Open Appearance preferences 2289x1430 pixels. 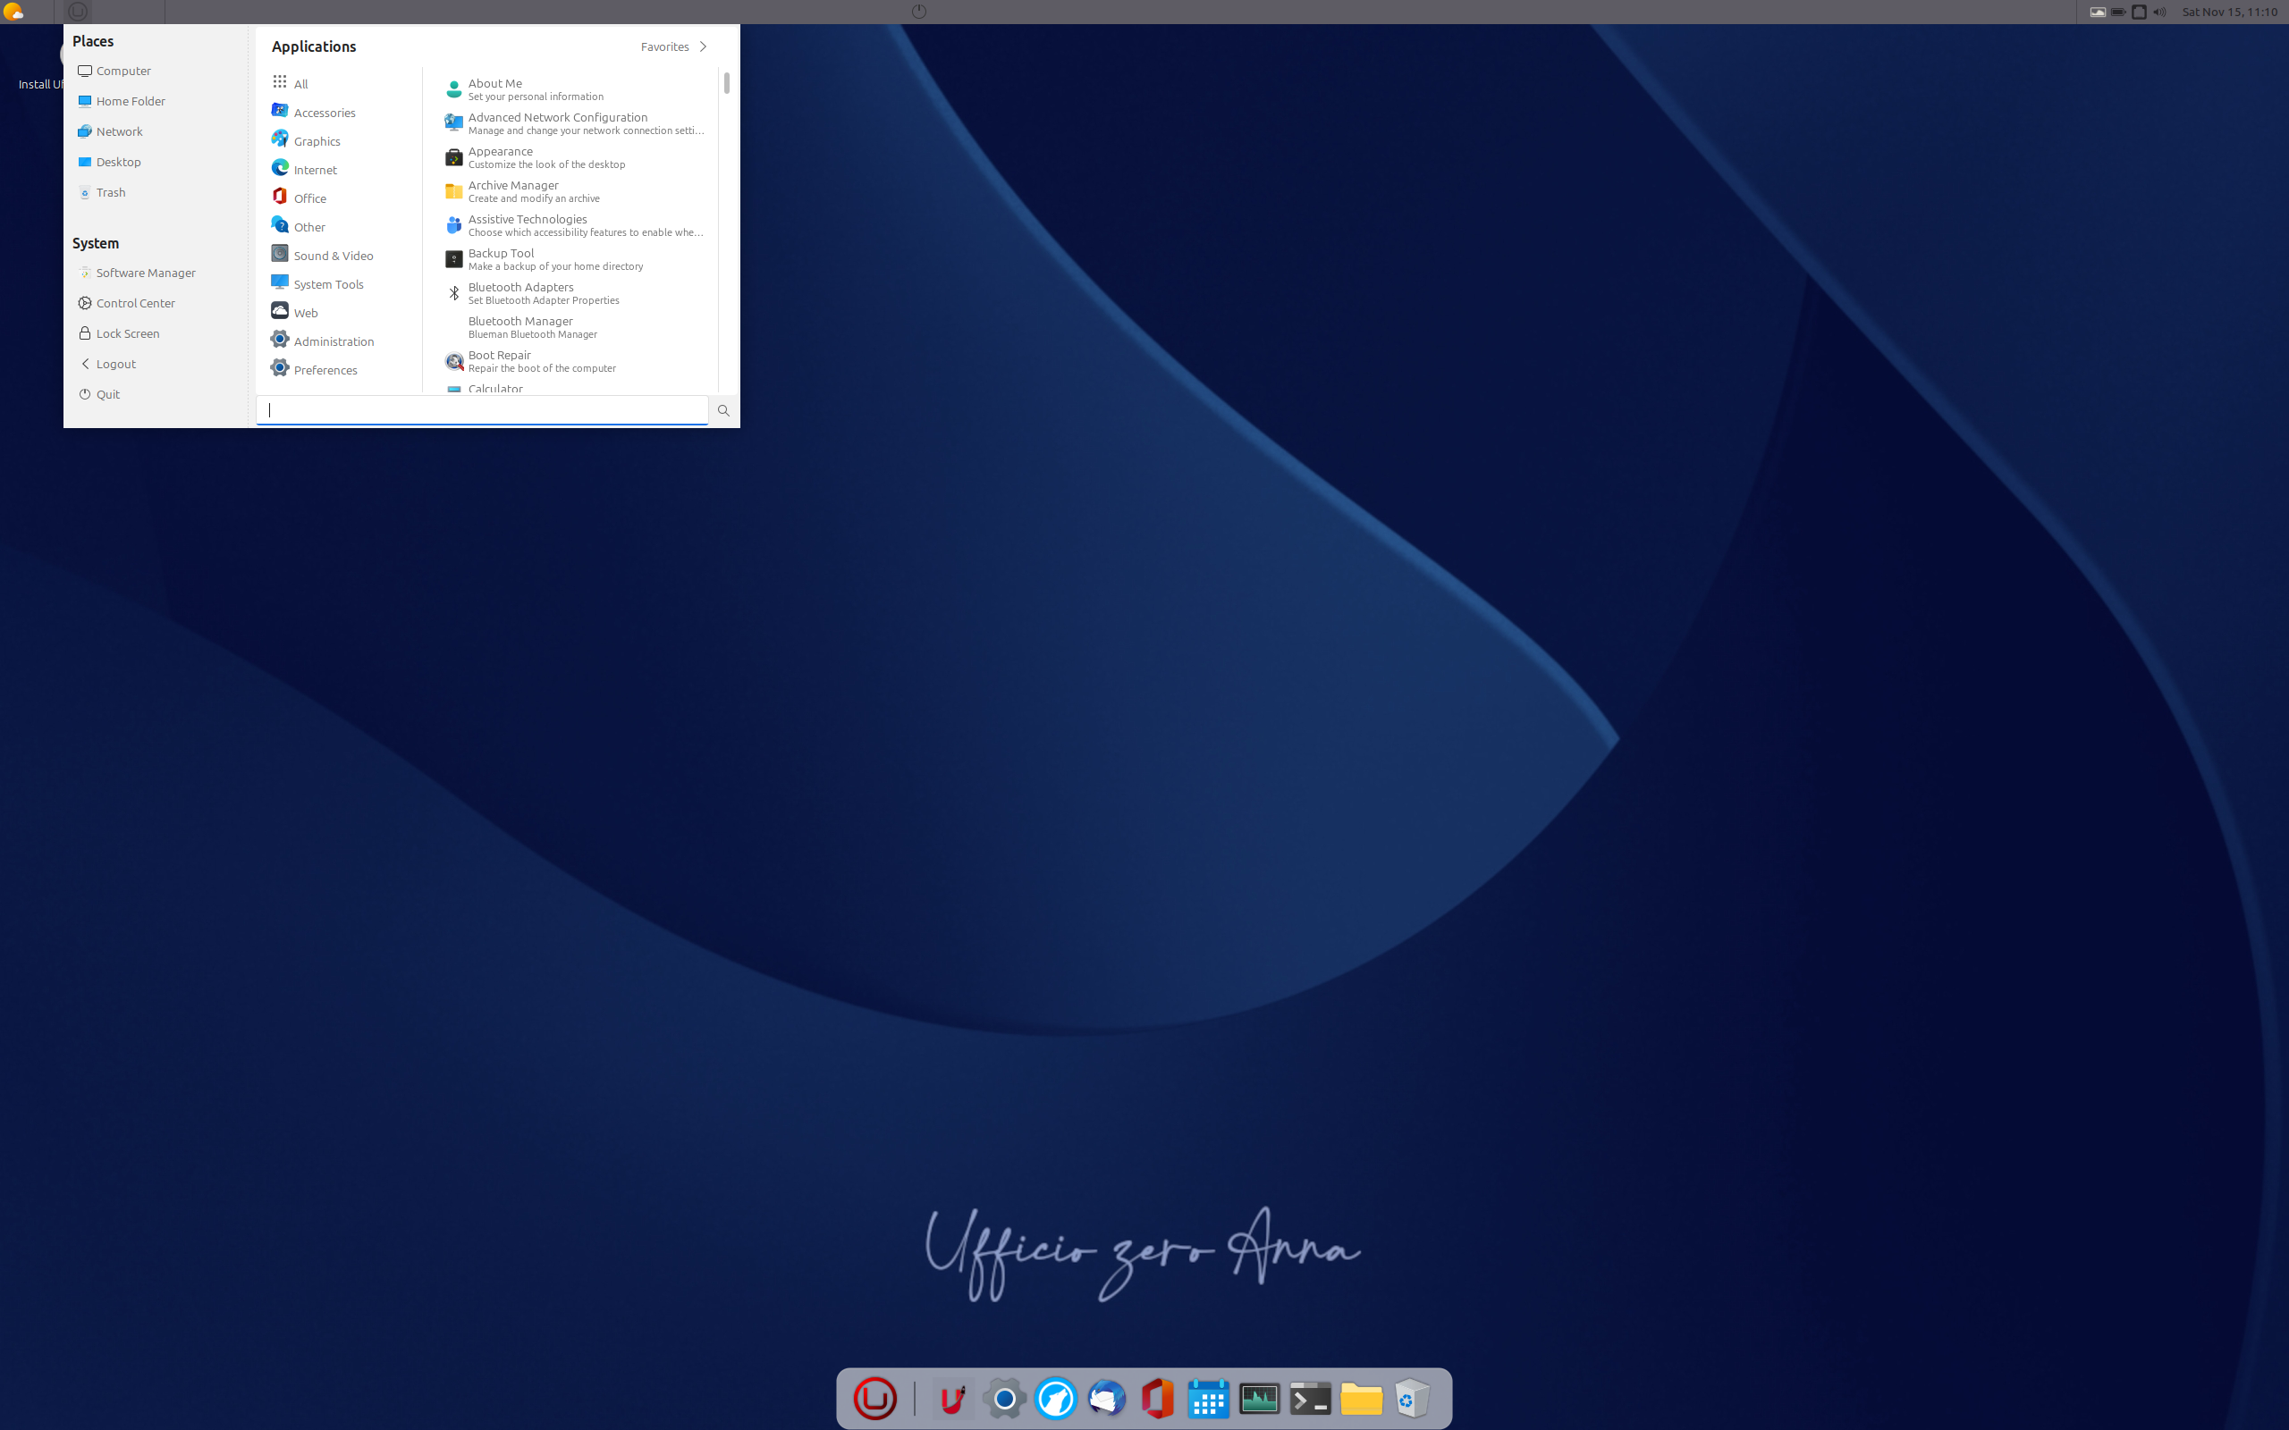point(575,157)
